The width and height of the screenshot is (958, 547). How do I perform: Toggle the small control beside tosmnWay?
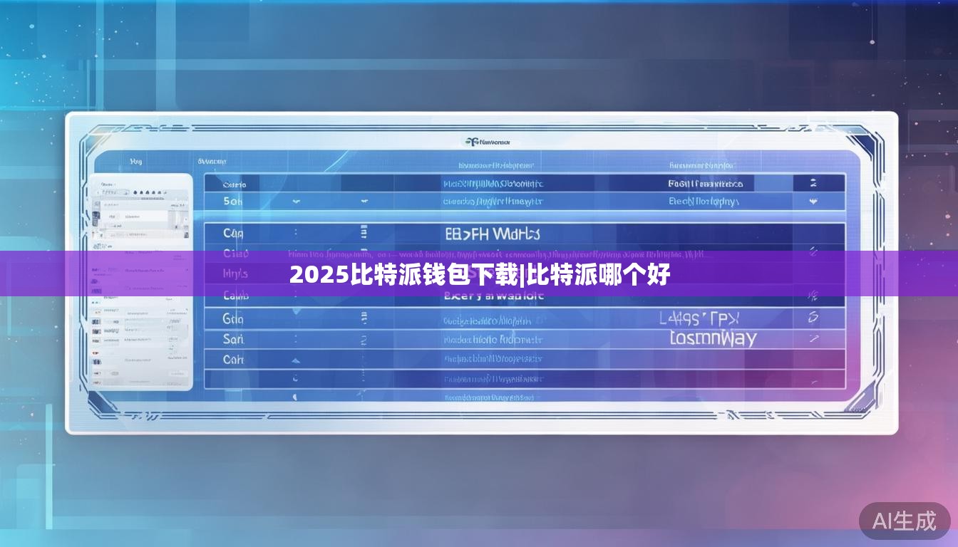pyautogui.click(x=814, y=338)
